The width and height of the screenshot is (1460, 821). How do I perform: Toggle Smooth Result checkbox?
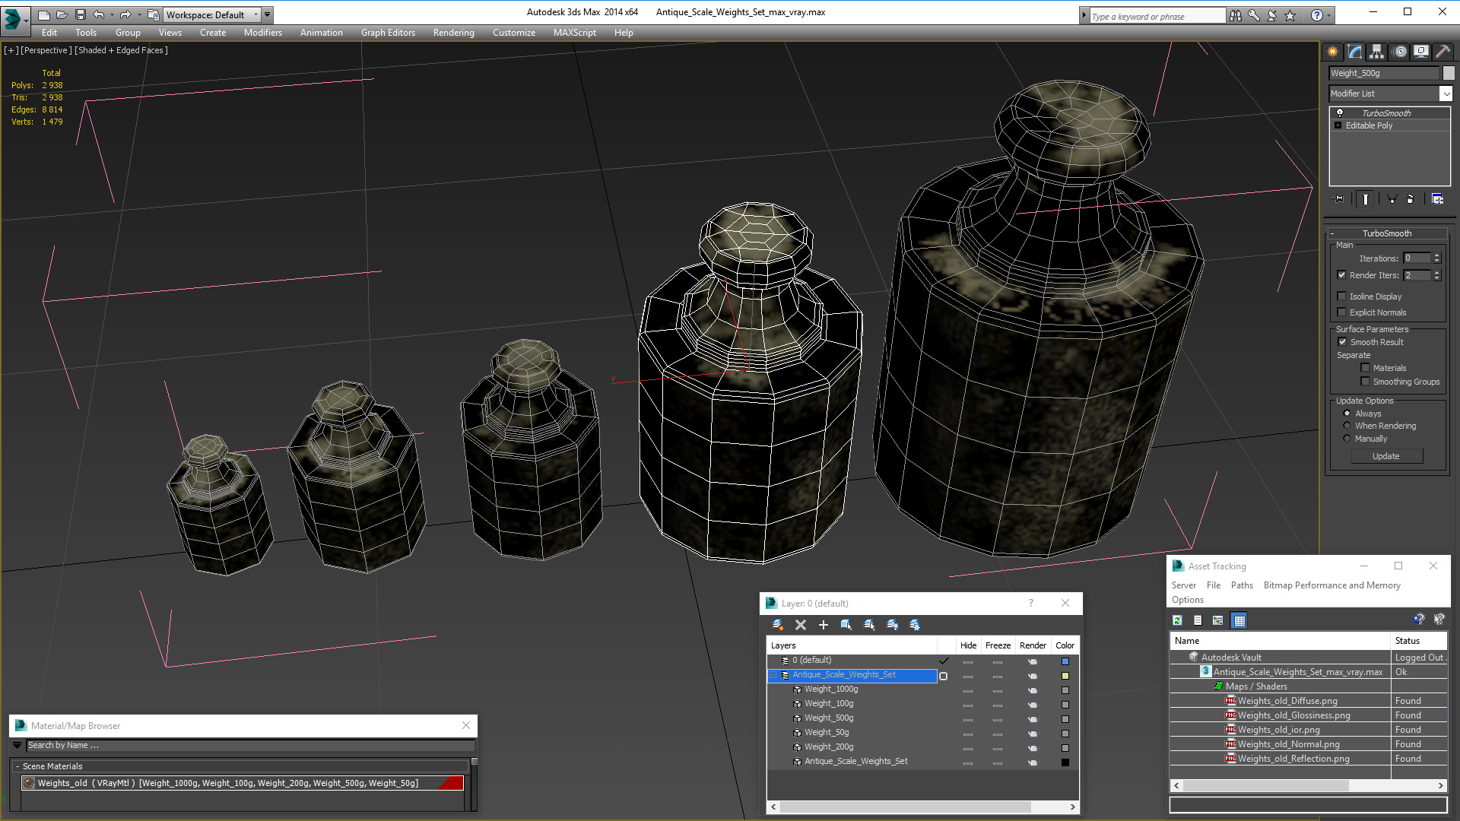pyautogui.click(x=1343, y=342)
